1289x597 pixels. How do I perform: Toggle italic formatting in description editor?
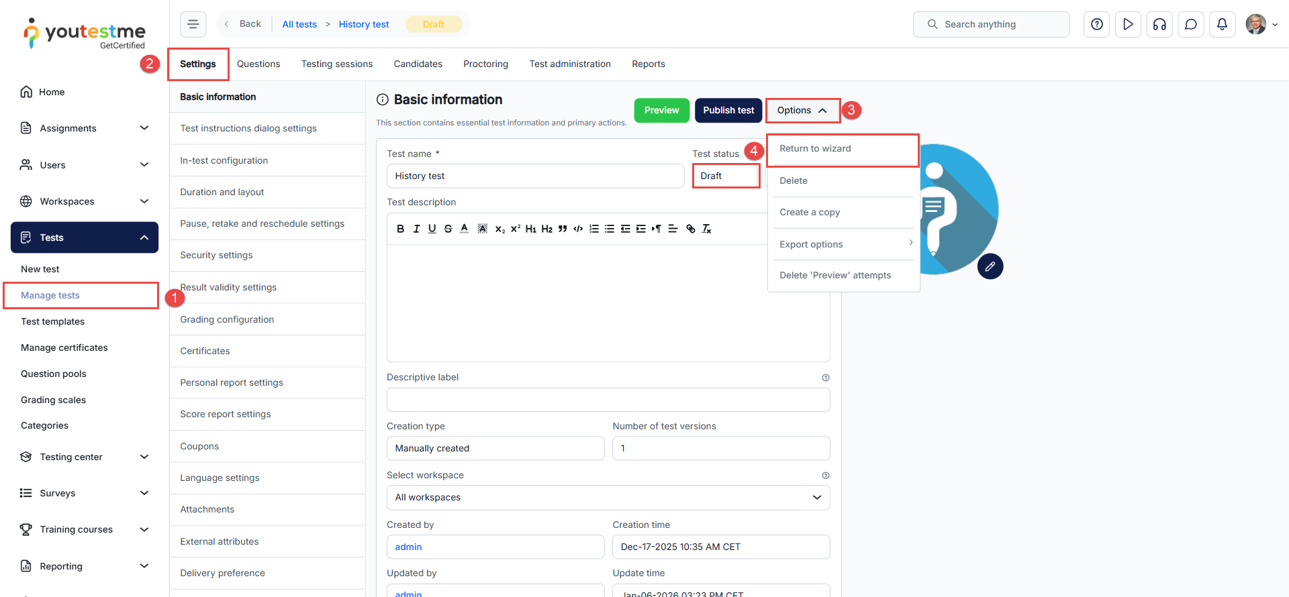[416, 229]
